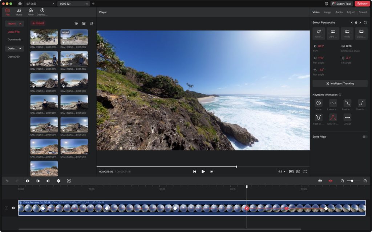Add a keyframe from the timeline toolbar
This screenshot has width=372, height=232.
[58, 181]
